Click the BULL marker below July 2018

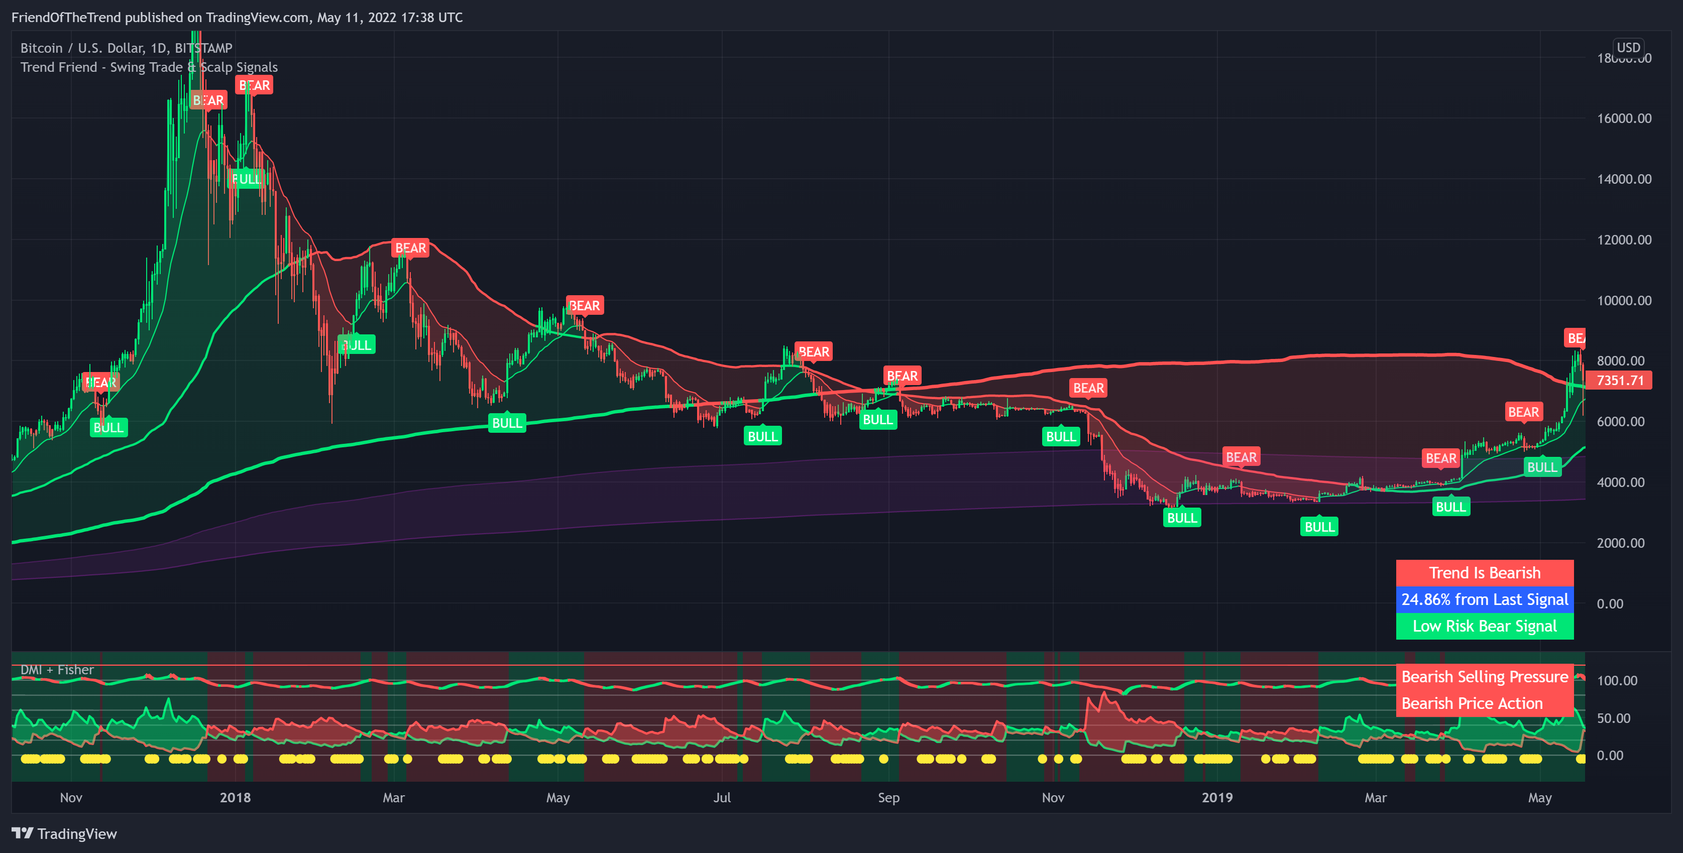coord(762,436)
